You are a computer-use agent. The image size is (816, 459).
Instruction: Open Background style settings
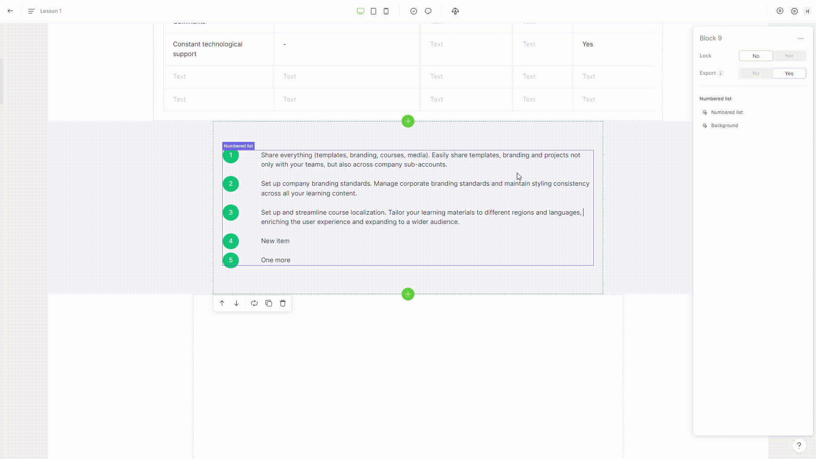tap(724, 126)
